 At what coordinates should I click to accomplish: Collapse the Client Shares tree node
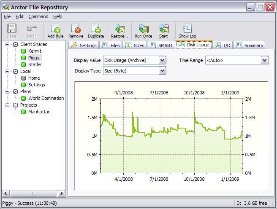(x=7, y=44)
